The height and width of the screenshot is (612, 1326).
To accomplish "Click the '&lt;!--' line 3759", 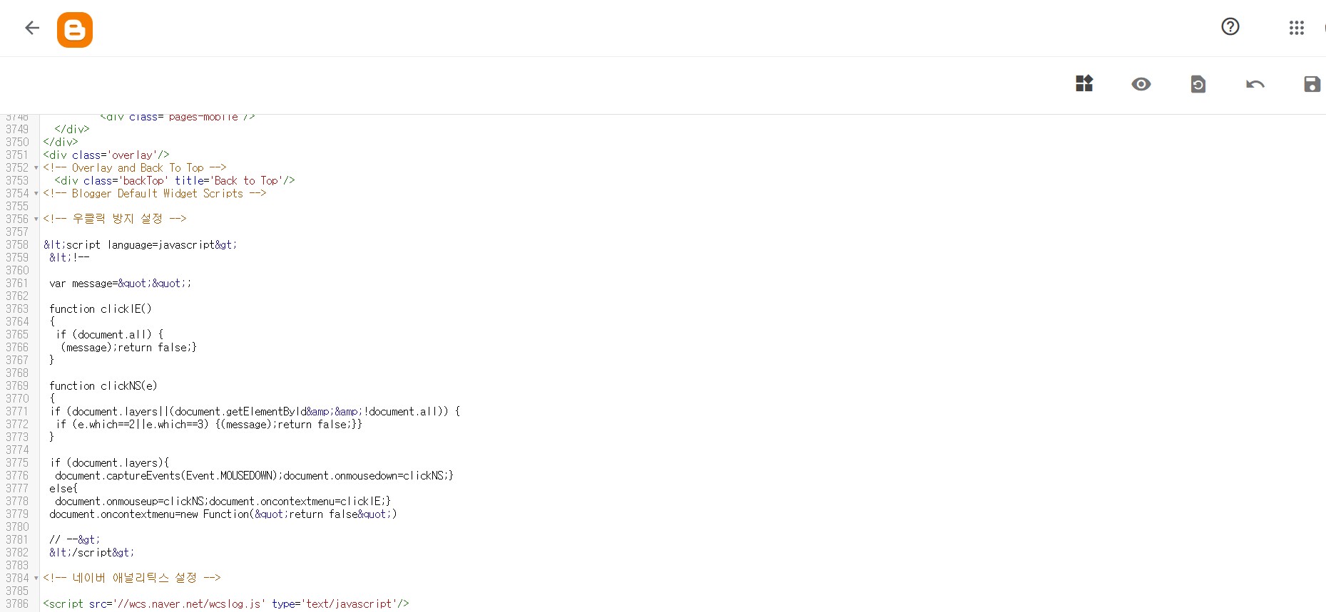I will pyautogui.click(x=69, y=258).
